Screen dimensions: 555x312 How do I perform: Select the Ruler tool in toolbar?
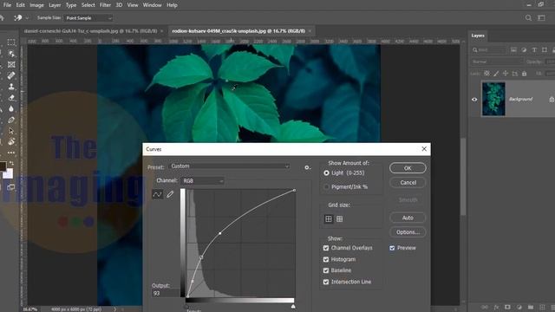pyautogui.click(x=11, y=75)
